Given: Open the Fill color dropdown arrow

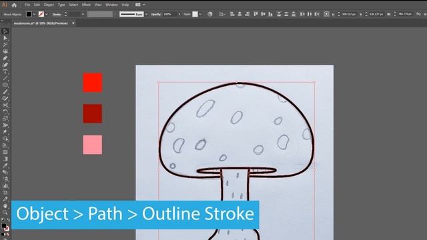Looking at the screenshot, I should point(34,14).
